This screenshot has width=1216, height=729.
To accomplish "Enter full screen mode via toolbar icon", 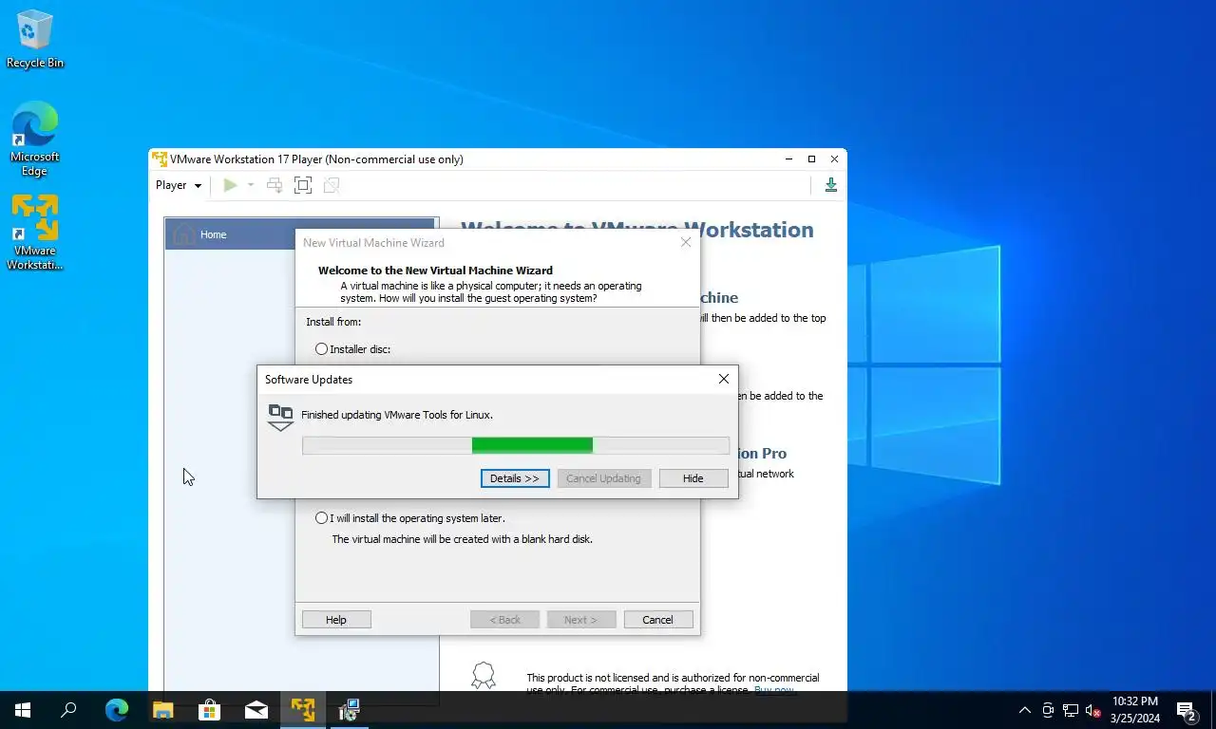I will click(x=303, y=185).
